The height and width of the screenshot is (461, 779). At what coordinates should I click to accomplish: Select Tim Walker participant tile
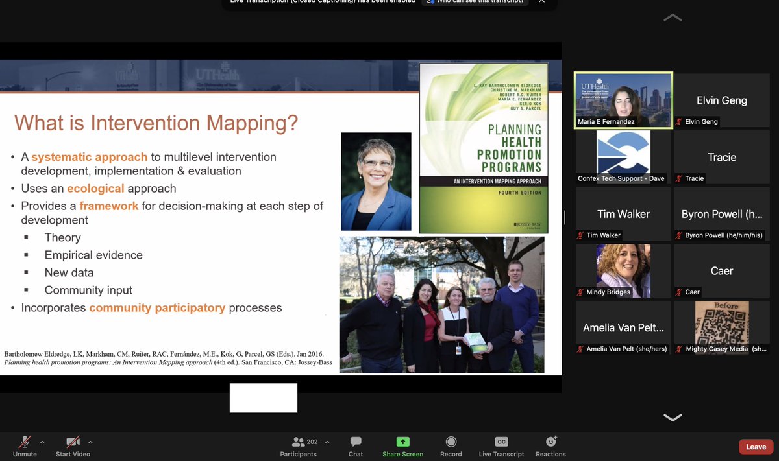[x=624, y=214]
